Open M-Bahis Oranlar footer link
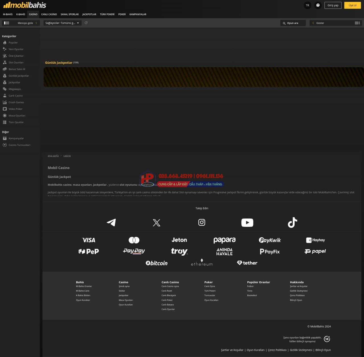 click(x=84, y=286)
